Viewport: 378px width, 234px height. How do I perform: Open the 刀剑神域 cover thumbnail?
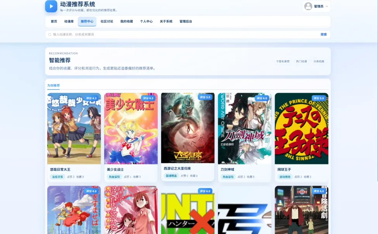point(245,129)
